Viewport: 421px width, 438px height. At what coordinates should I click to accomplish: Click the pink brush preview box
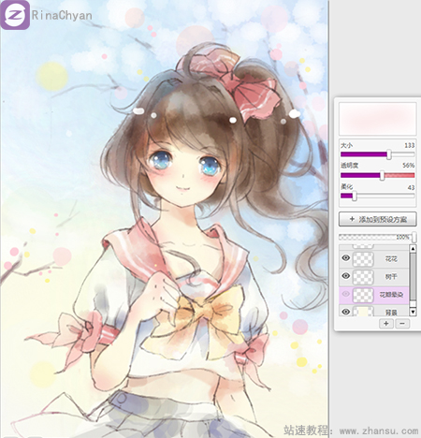click(x=377, y=119)
